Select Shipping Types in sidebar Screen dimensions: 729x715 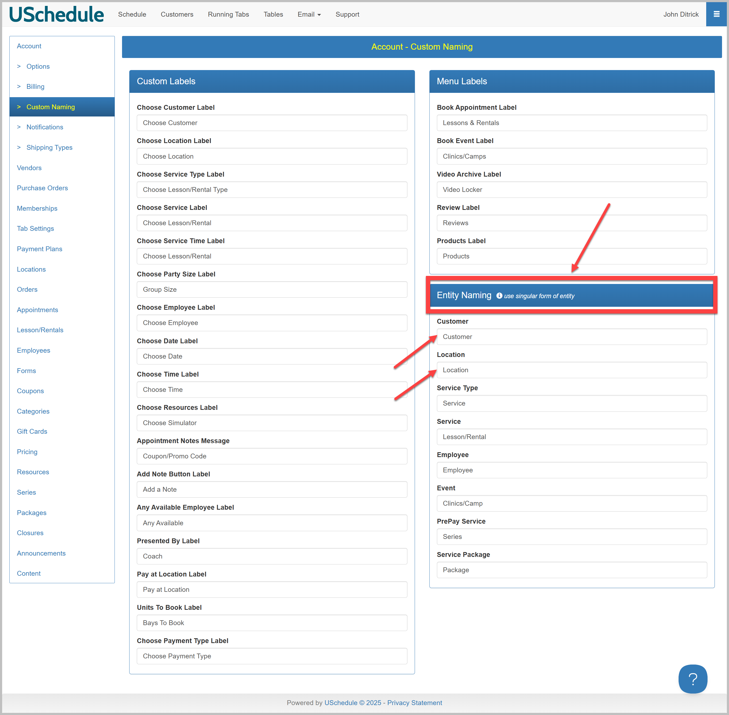(x=49, y=148)
